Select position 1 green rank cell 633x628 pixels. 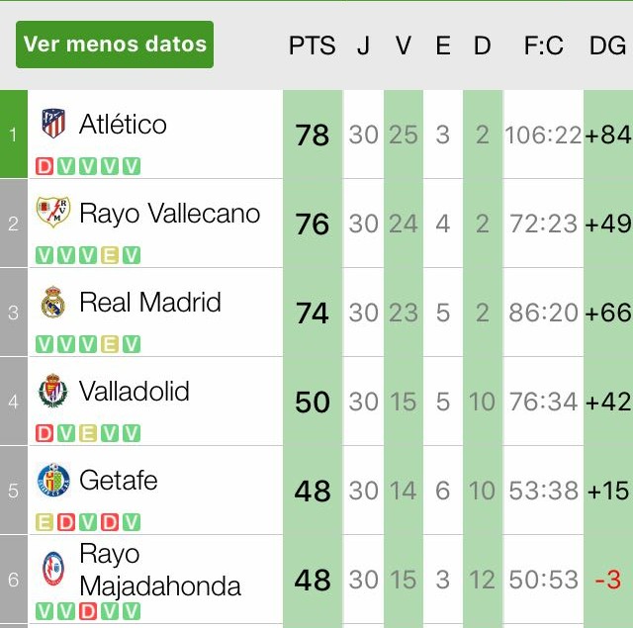pyautogui.click(x=14, y=135)
